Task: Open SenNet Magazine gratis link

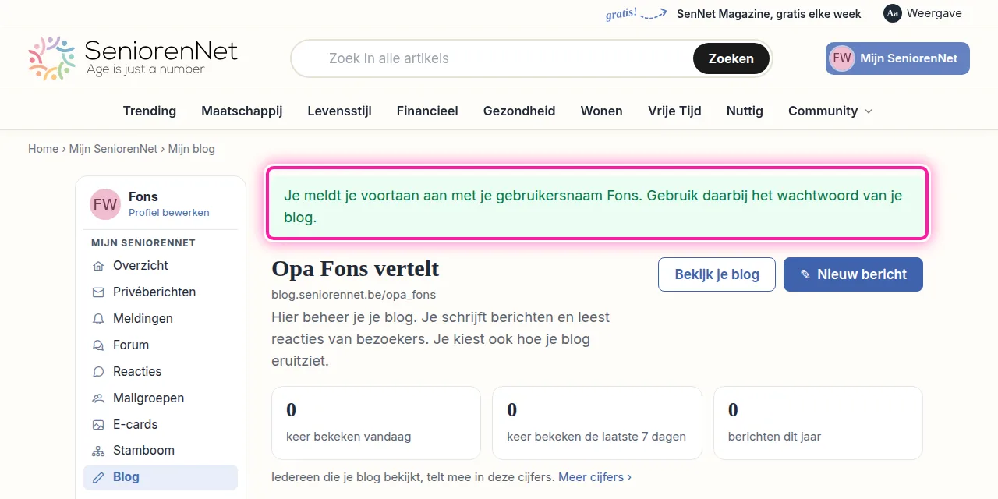Action: [769, 13]
